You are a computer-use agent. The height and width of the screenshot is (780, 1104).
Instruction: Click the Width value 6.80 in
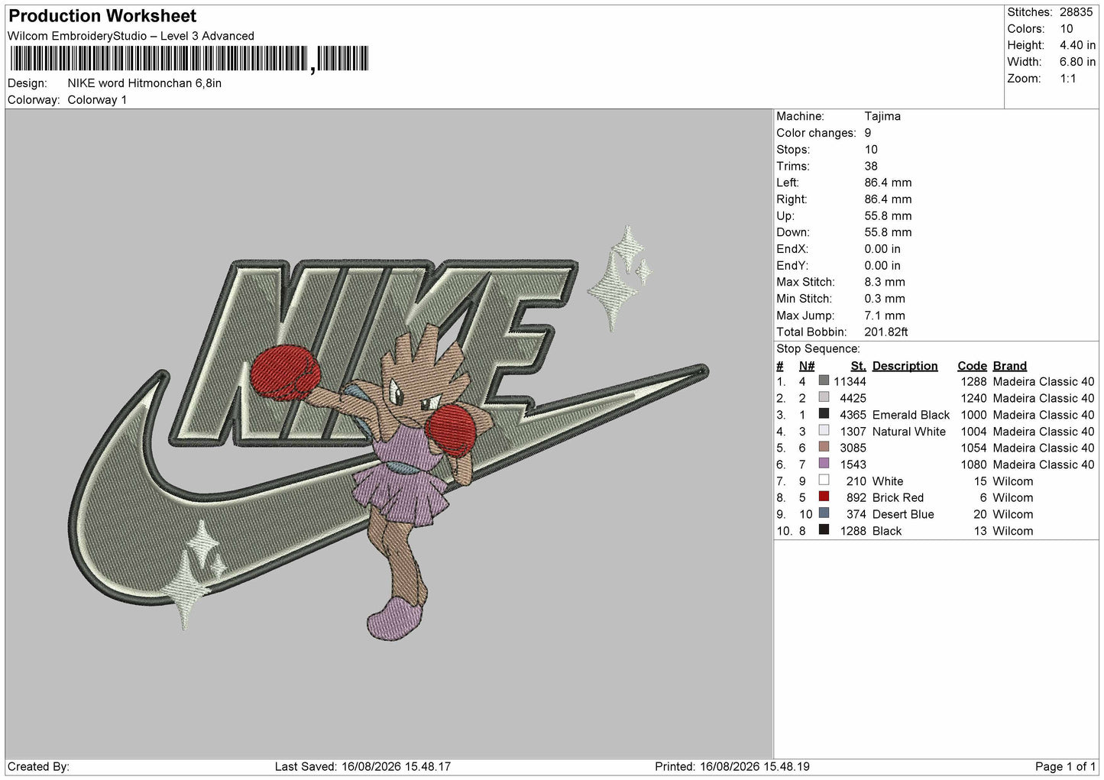click(x=1077, y=62)
